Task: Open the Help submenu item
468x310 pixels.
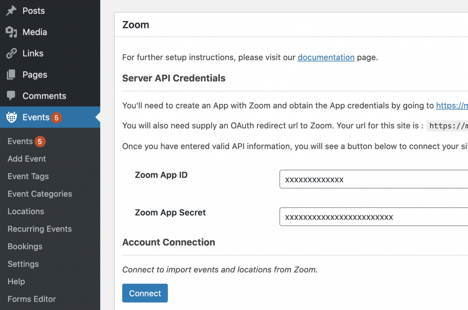Action: (16, 281)
